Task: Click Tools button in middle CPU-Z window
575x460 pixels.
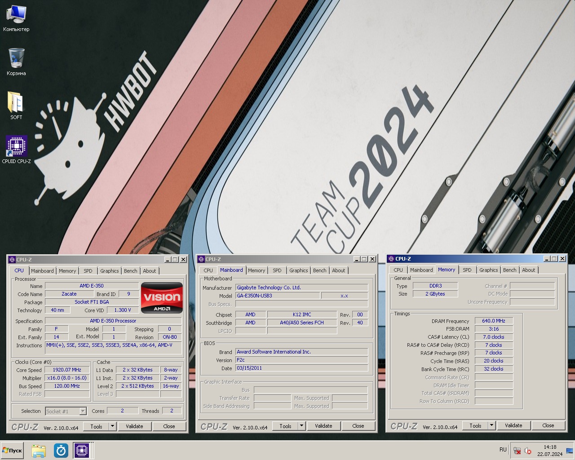Action: pyautogui.click(x=285, y=426)
